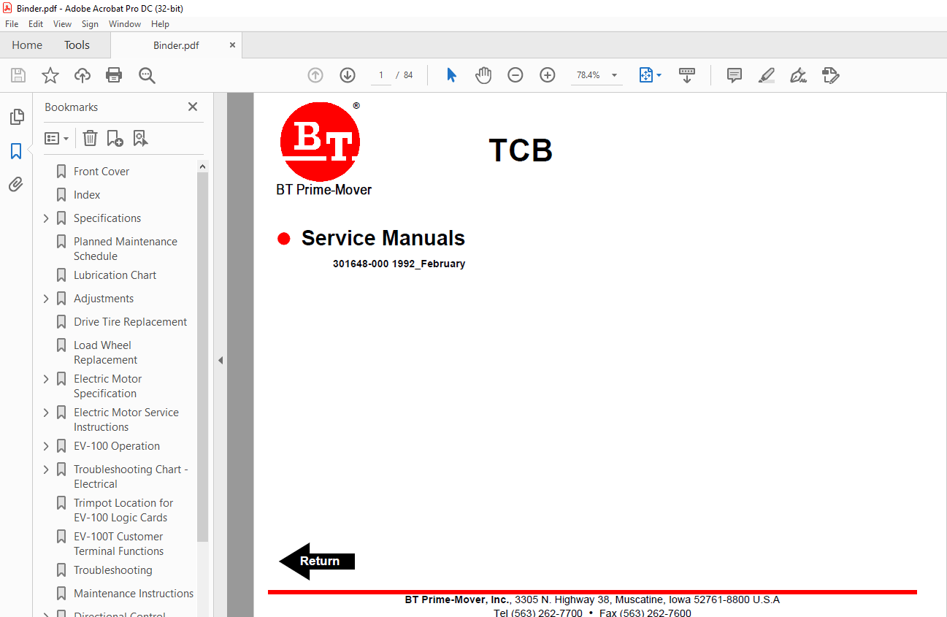Image resolution: width=947 pixels, height=617 pixels.
Task: Expand Troubleshooting Chart - Electrical bookmark
Action: click(x=47, y=470)
